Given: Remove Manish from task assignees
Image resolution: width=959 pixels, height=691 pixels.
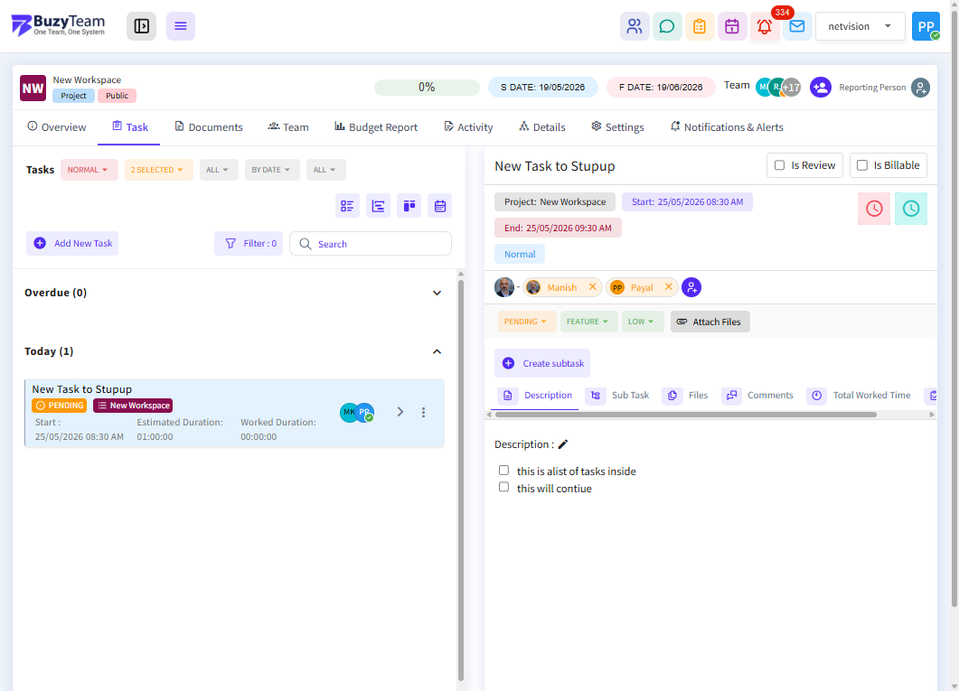Looking at the screenshot, I should (x=592, y=286).
